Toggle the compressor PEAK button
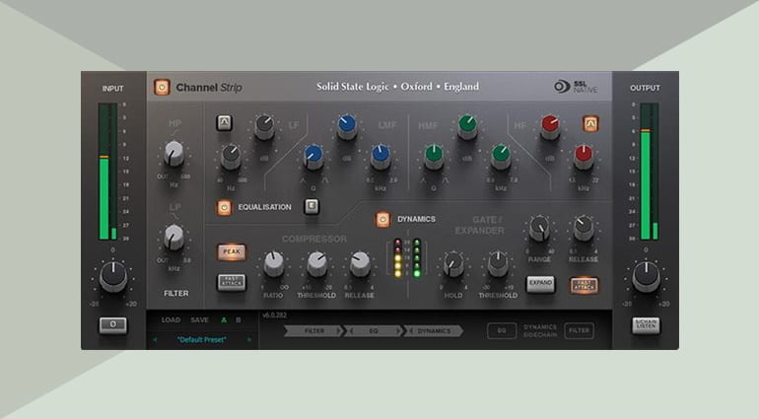This screenshot has width=759, height=419. pyautogui.click(x=232, y=251)
